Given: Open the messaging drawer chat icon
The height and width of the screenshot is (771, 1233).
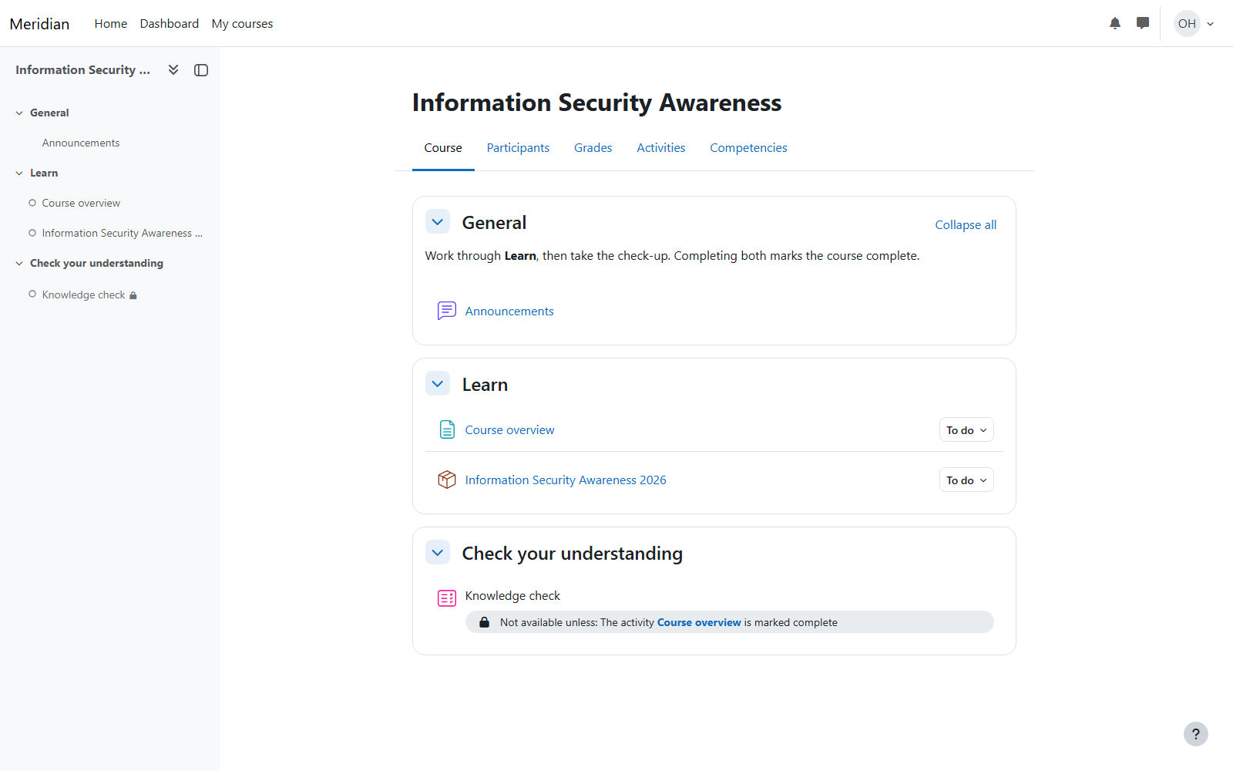Looking at the screenshot, I should click(x=1143, y=23).
